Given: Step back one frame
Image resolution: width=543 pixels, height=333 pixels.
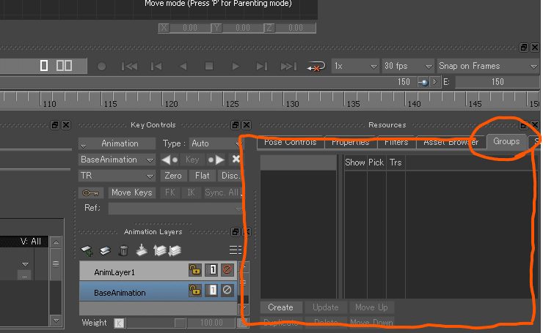Looking at the screenshot, I should click(x=156, y=66).
